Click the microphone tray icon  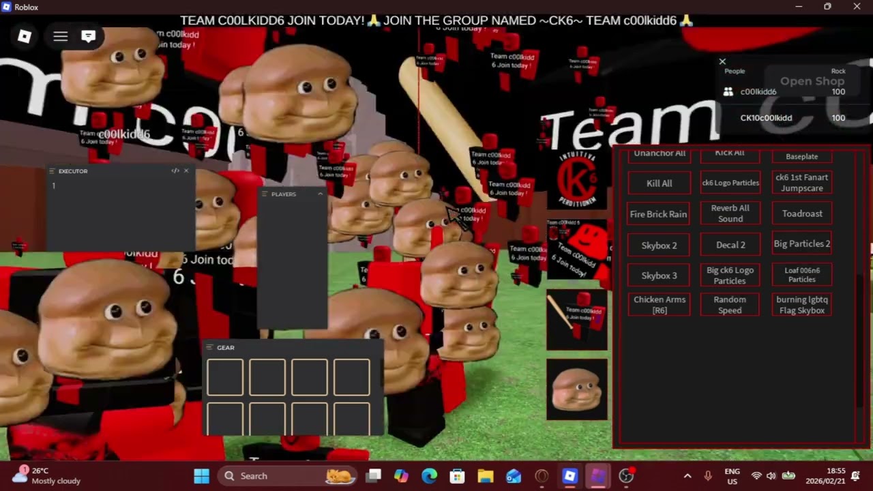pos(708,476)
